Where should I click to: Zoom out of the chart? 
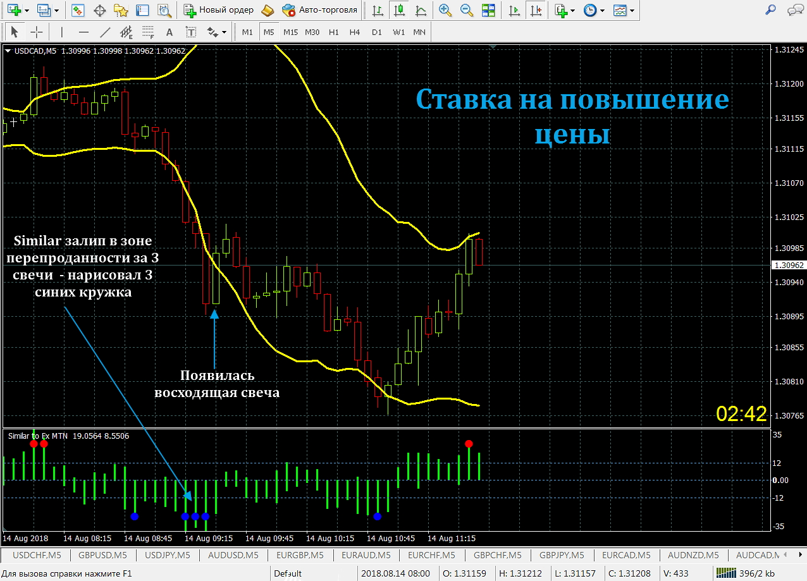467,10
